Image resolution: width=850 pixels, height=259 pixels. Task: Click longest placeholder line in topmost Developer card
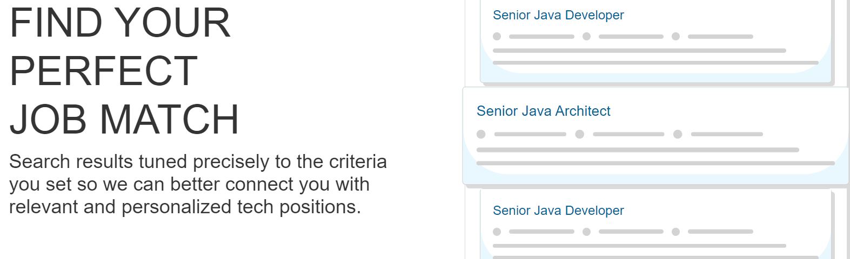tap(655, 63)
